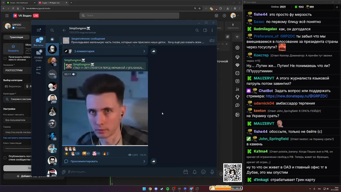
Task: Open the 'Ред.' folder edit tab
Action: pos(39,70)
